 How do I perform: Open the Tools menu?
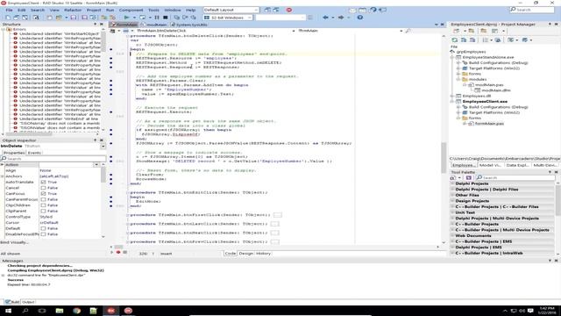(153, 10)
